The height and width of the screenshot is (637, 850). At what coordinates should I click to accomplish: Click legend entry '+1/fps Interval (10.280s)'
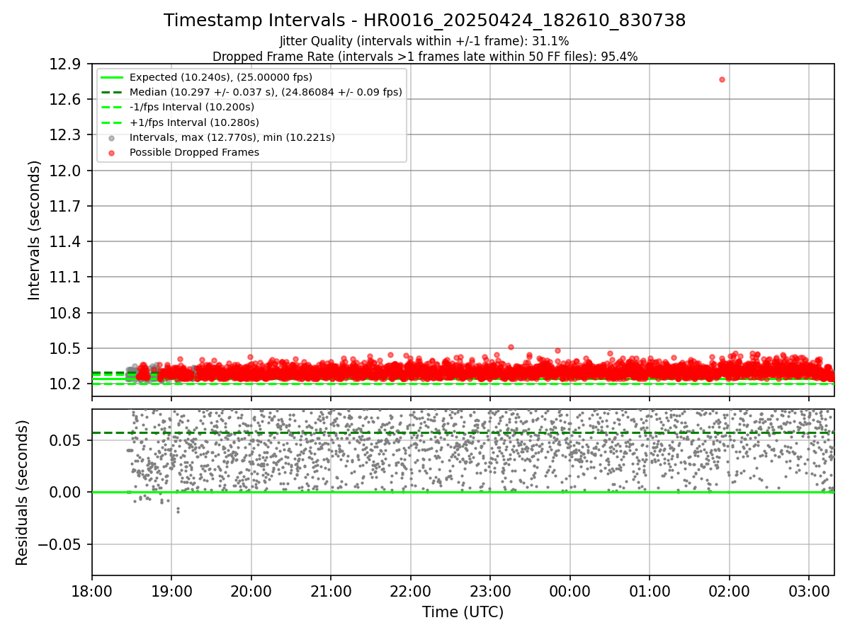pyautogui.click(x=193, y=122)
